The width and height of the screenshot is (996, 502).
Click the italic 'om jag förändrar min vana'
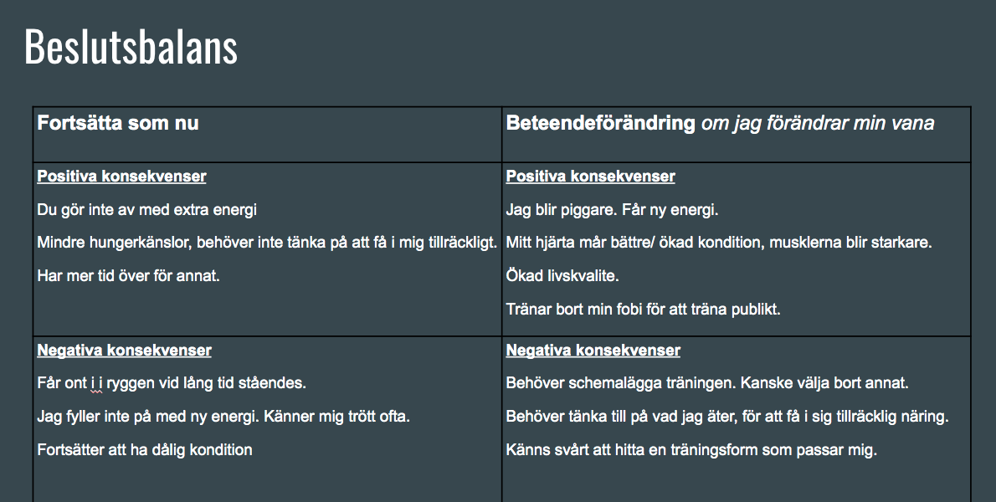click(x=818, y=122)
